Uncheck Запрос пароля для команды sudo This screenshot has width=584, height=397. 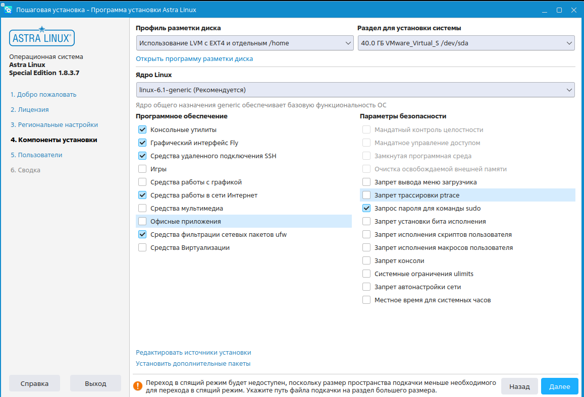(x=366, y=208)
